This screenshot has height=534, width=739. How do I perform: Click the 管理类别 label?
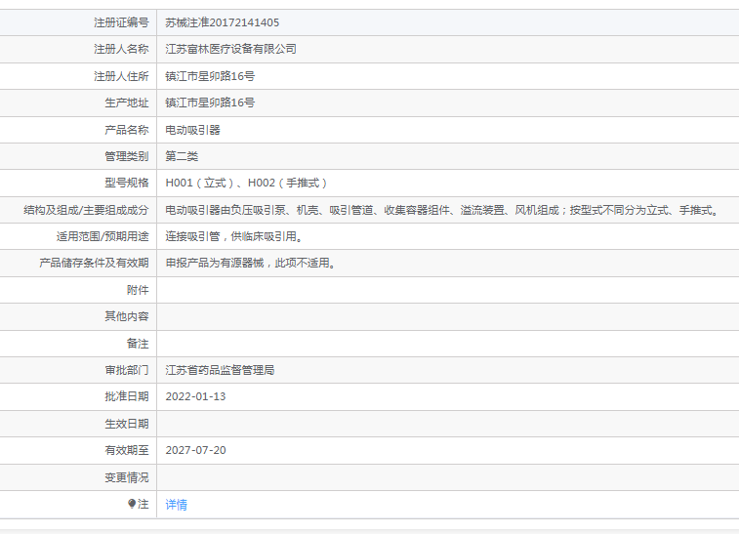coord(127,156)
